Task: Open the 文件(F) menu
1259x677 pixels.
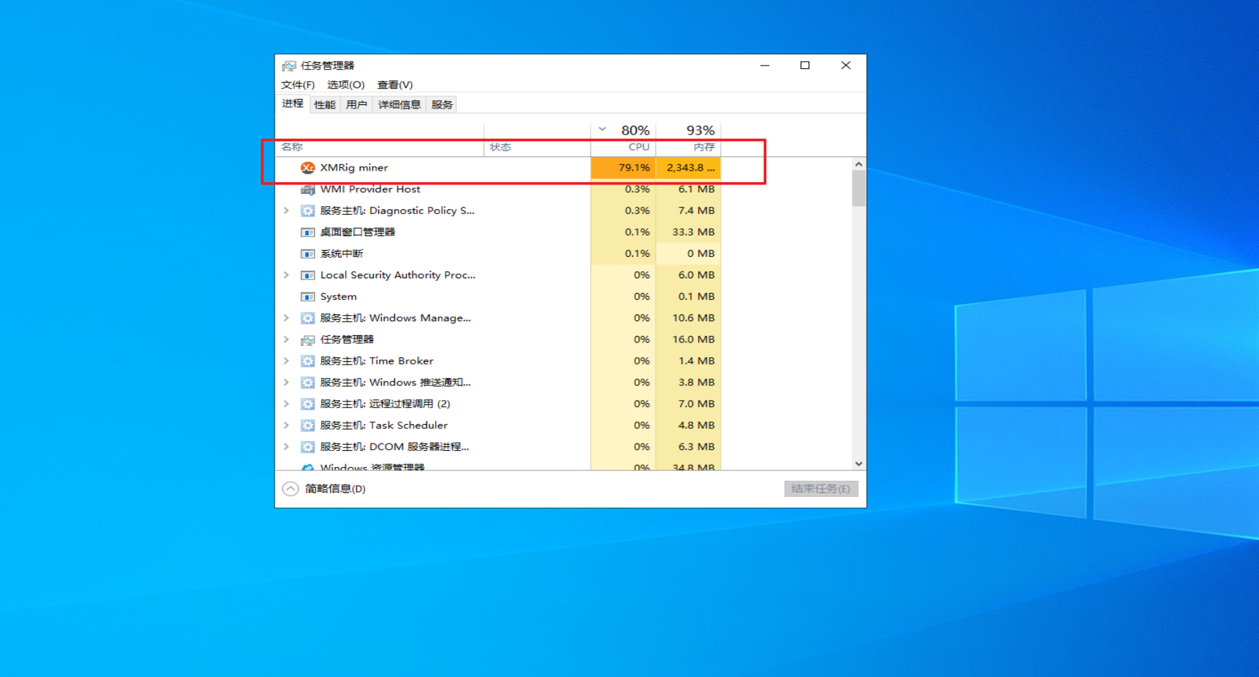Action: tap(298, 85)
